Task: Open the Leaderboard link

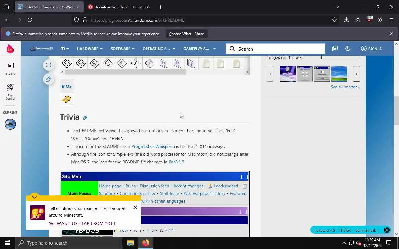Action: 226,186
